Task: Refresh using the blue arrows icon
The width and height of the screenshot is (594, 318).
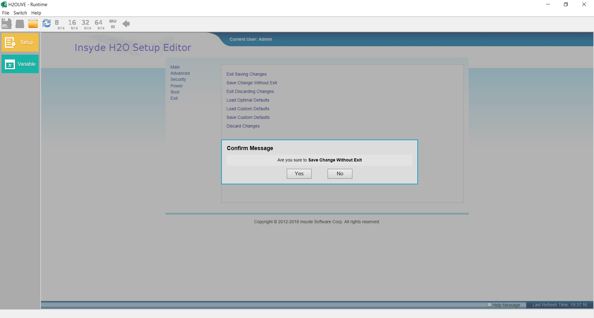Action: pos(46,23)
